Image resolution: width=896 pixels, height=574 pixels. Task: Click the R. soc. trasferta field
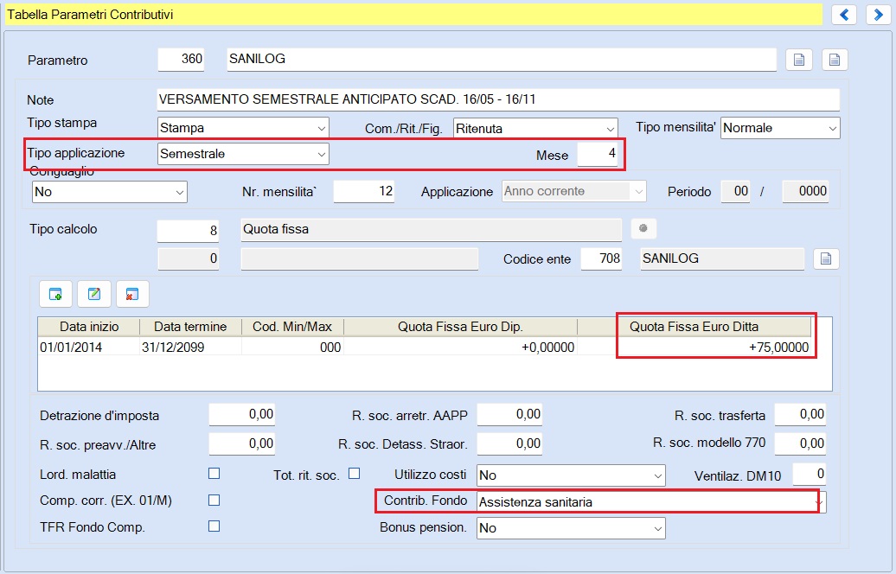click(x=800, y=415)
